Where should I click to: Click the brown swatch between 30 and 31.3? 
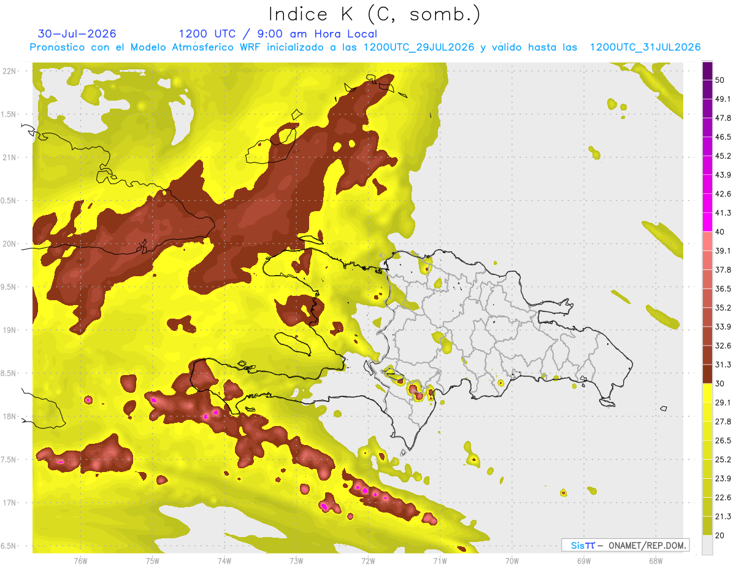point(707,374)
